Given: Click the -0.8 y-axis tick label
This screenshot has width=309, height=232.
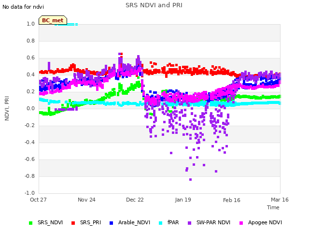Looking at the screenshot, I should pos(29,176).
